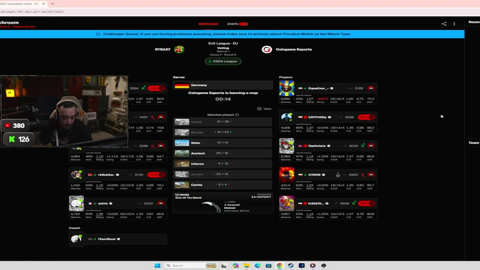This screenshot has width=480, height=270.
Task: Click the Oxingame Esports team name
Action: [x=294, y=49]
